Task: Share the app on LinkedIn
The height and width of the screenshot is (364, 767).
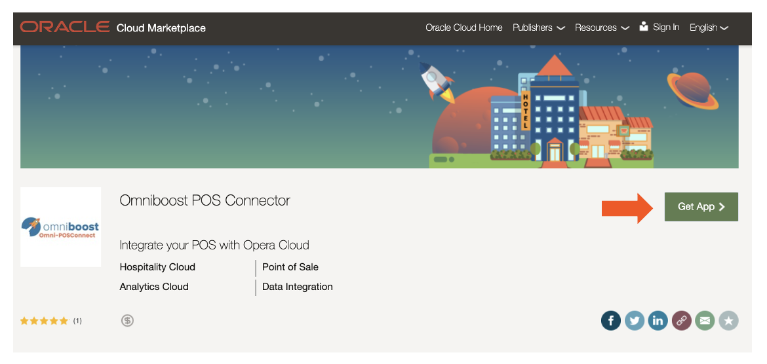Action: point(658,321)
